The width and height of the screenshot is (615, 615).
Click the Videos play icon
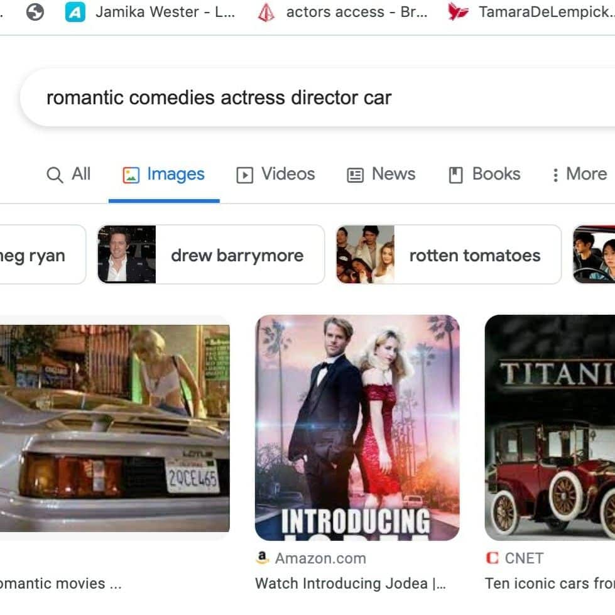[x=245, y=175]
